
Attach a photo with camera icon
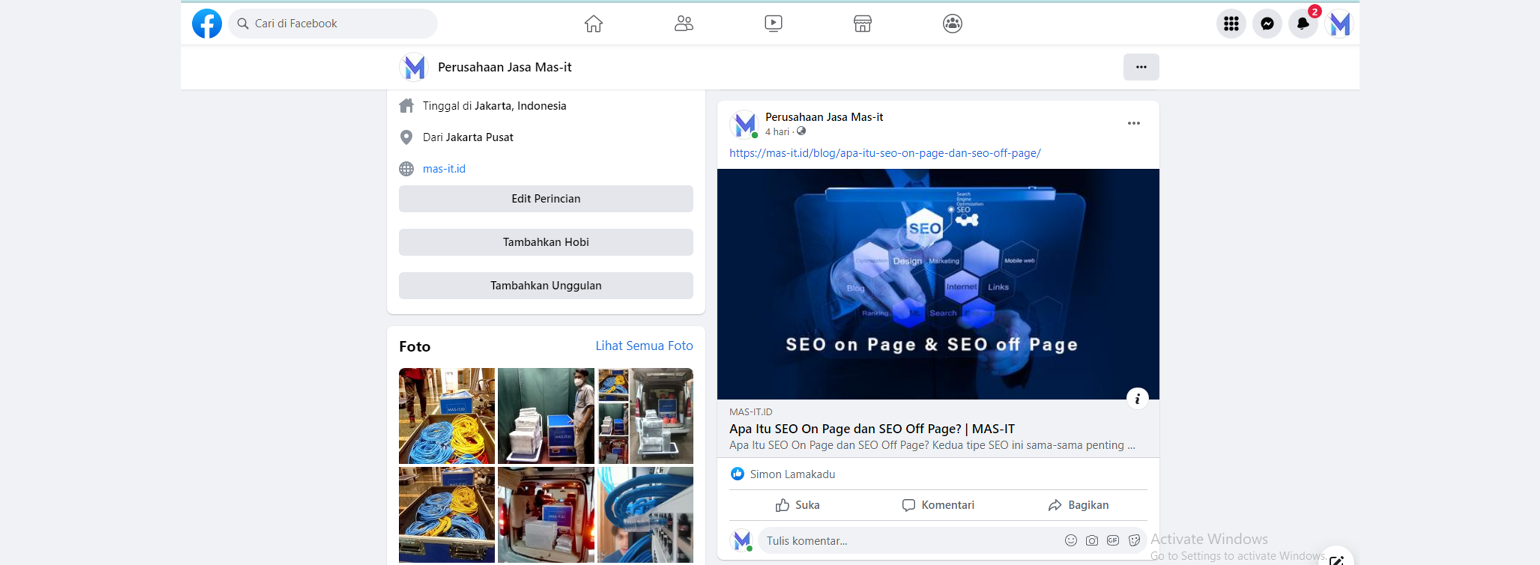coord(1091,541)
